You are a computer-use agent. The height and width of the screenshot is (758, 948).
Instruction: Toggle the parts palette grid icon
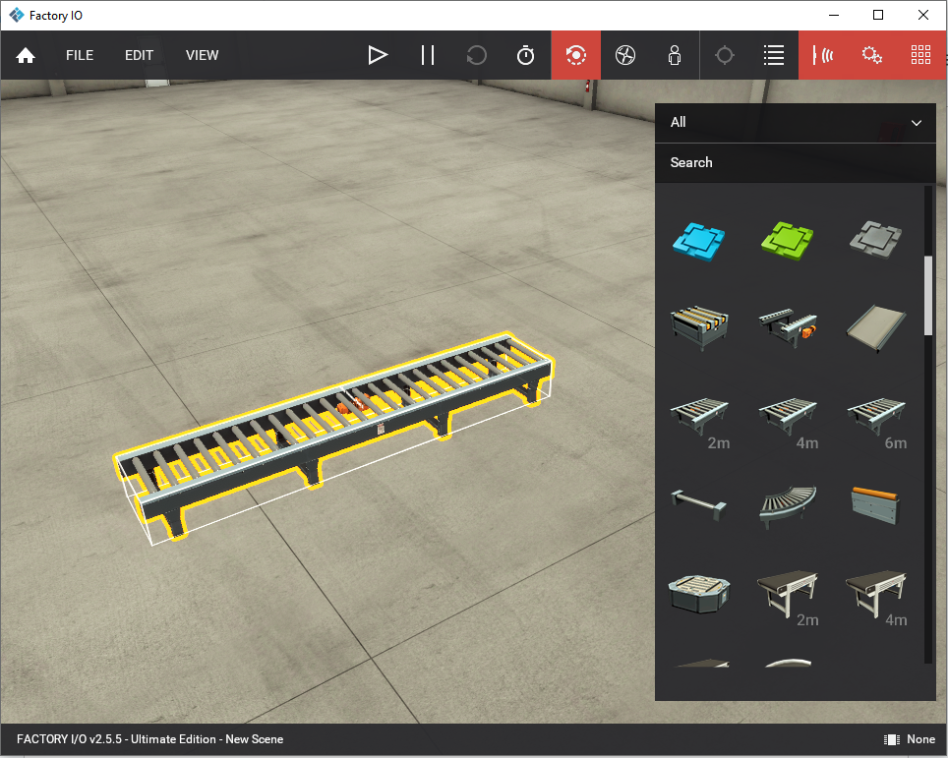[x=920, y=55]
